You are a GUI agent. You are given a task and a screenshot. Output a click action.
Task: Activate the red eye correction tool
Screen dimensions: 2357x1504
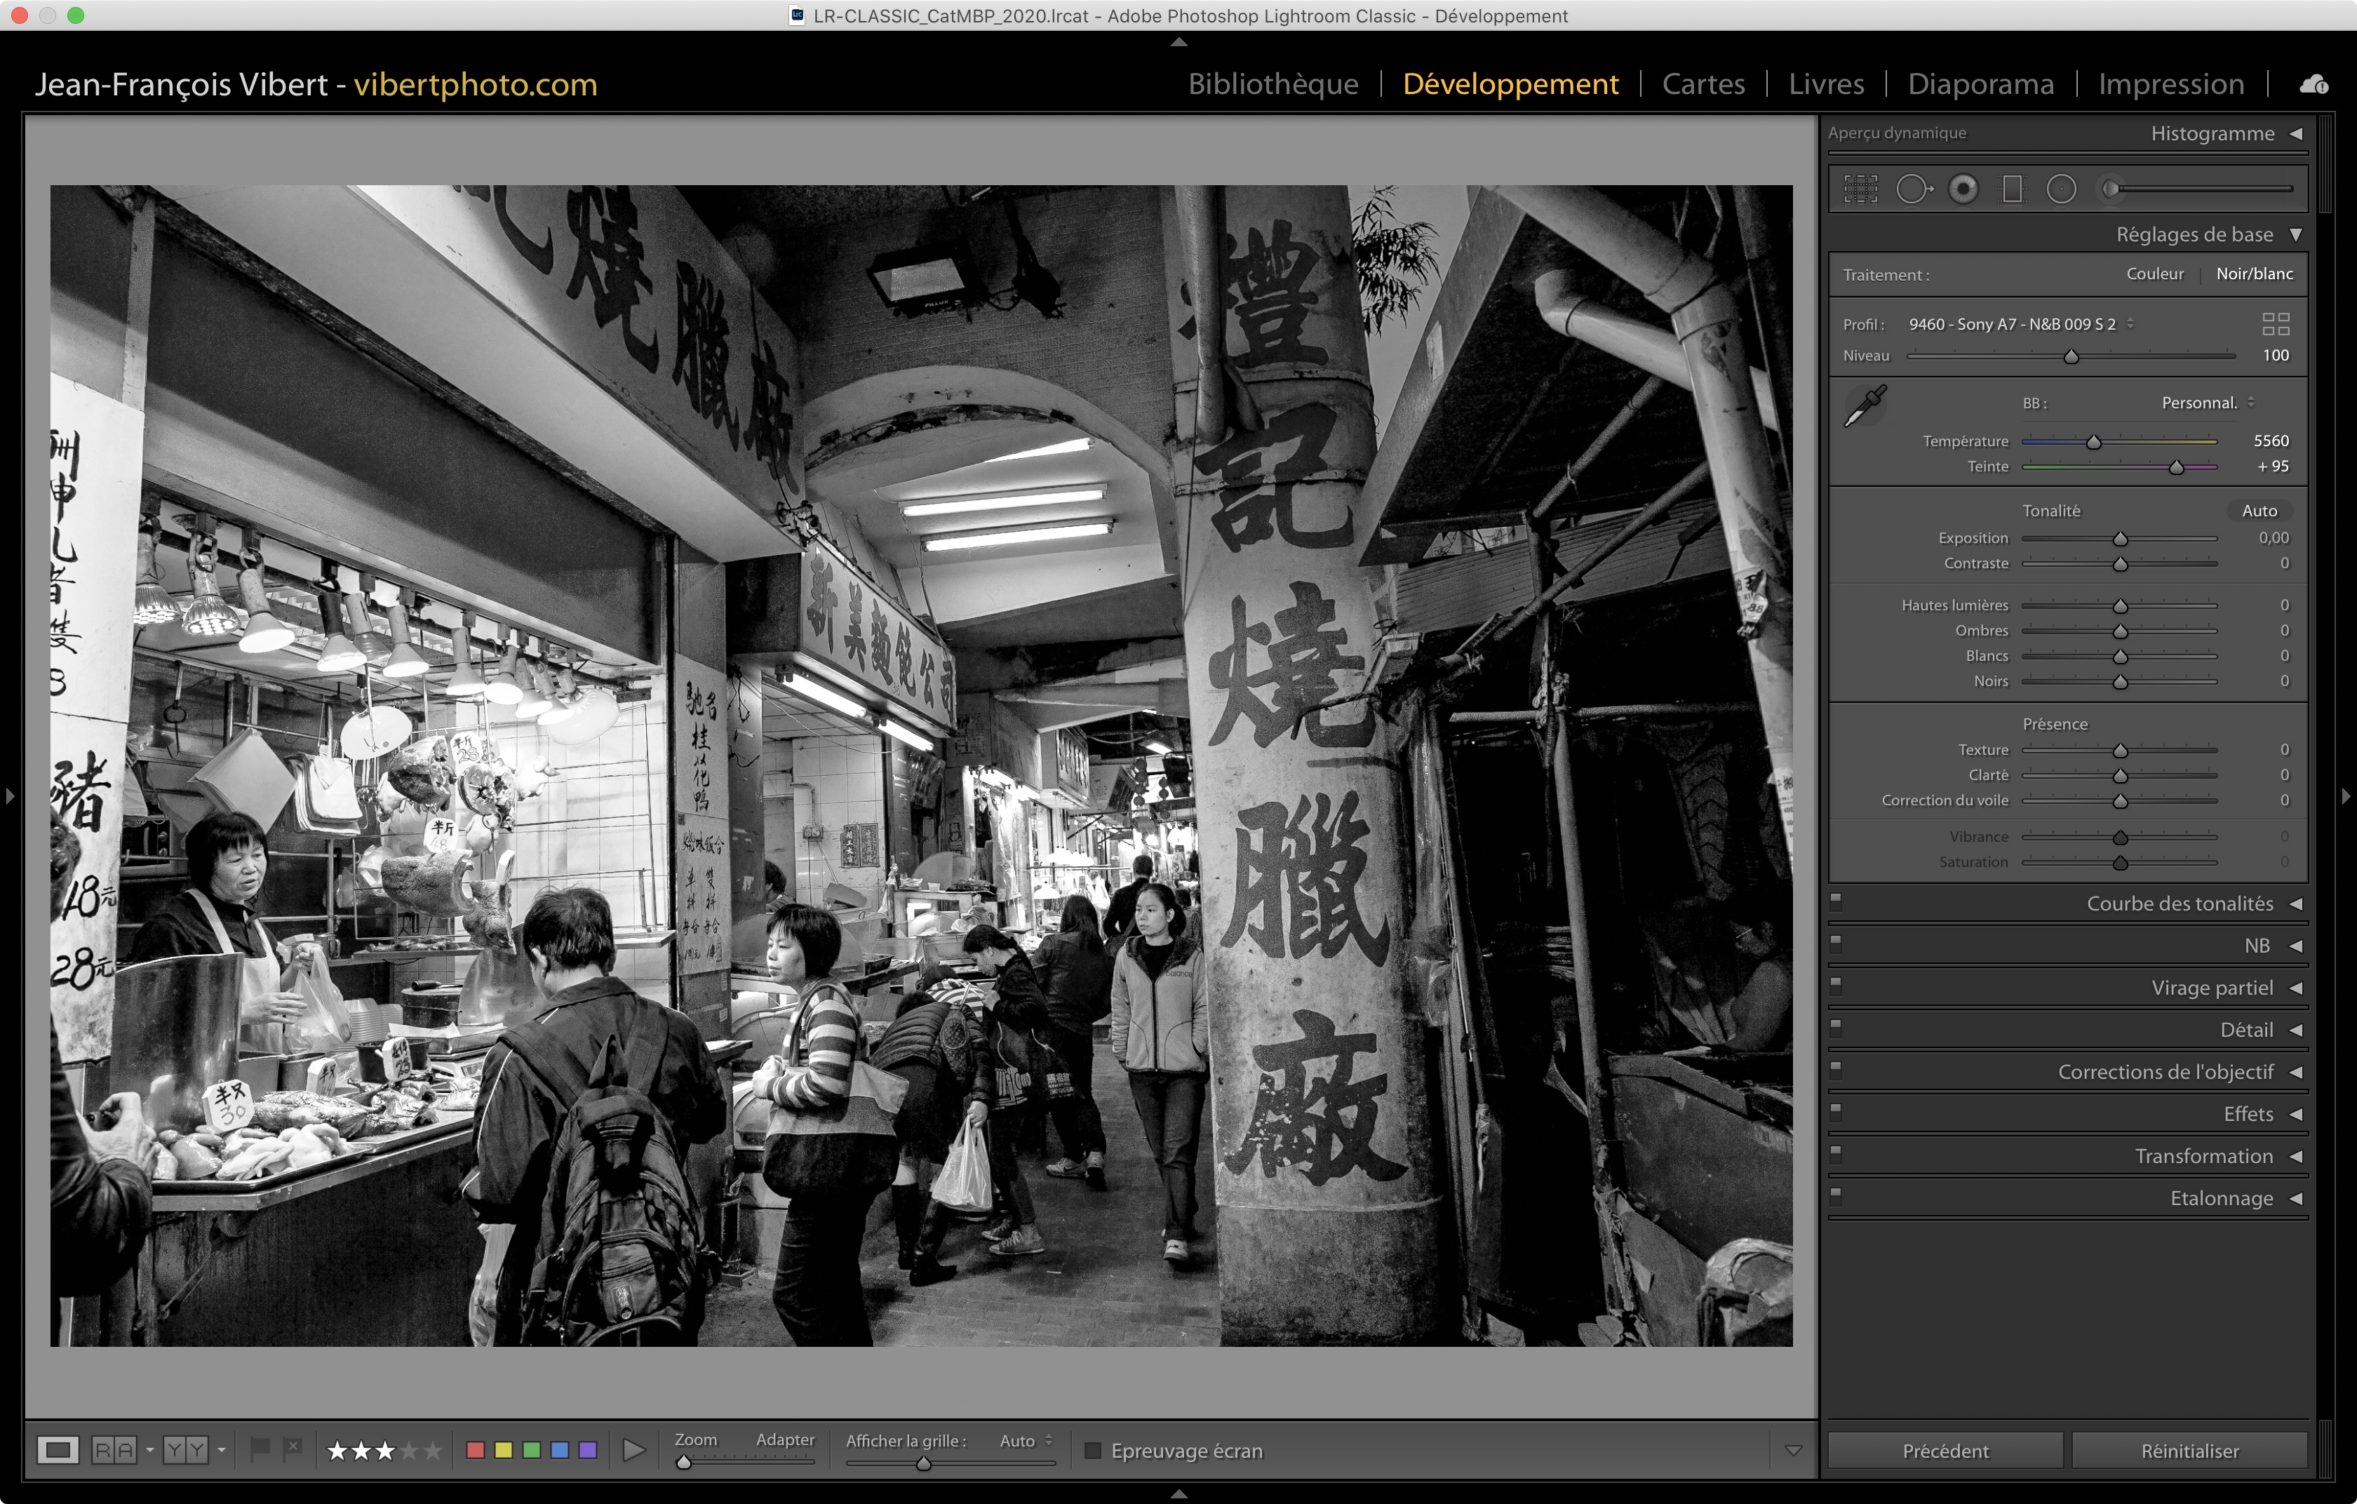point(1963,189)
